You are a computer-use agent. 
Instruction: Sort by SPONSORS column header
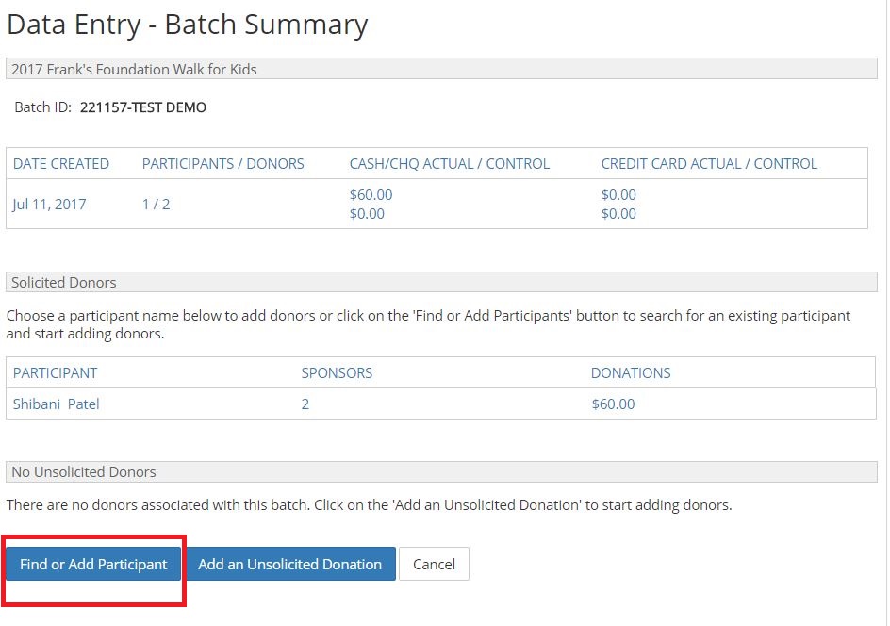(337, 373)
